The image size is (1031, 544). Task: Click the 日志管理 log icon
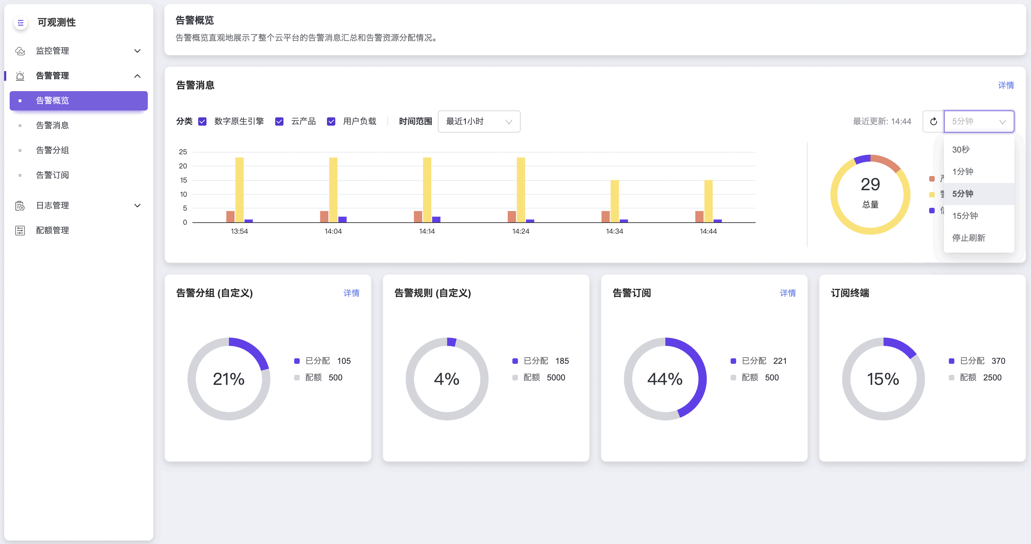coord(20,206)
